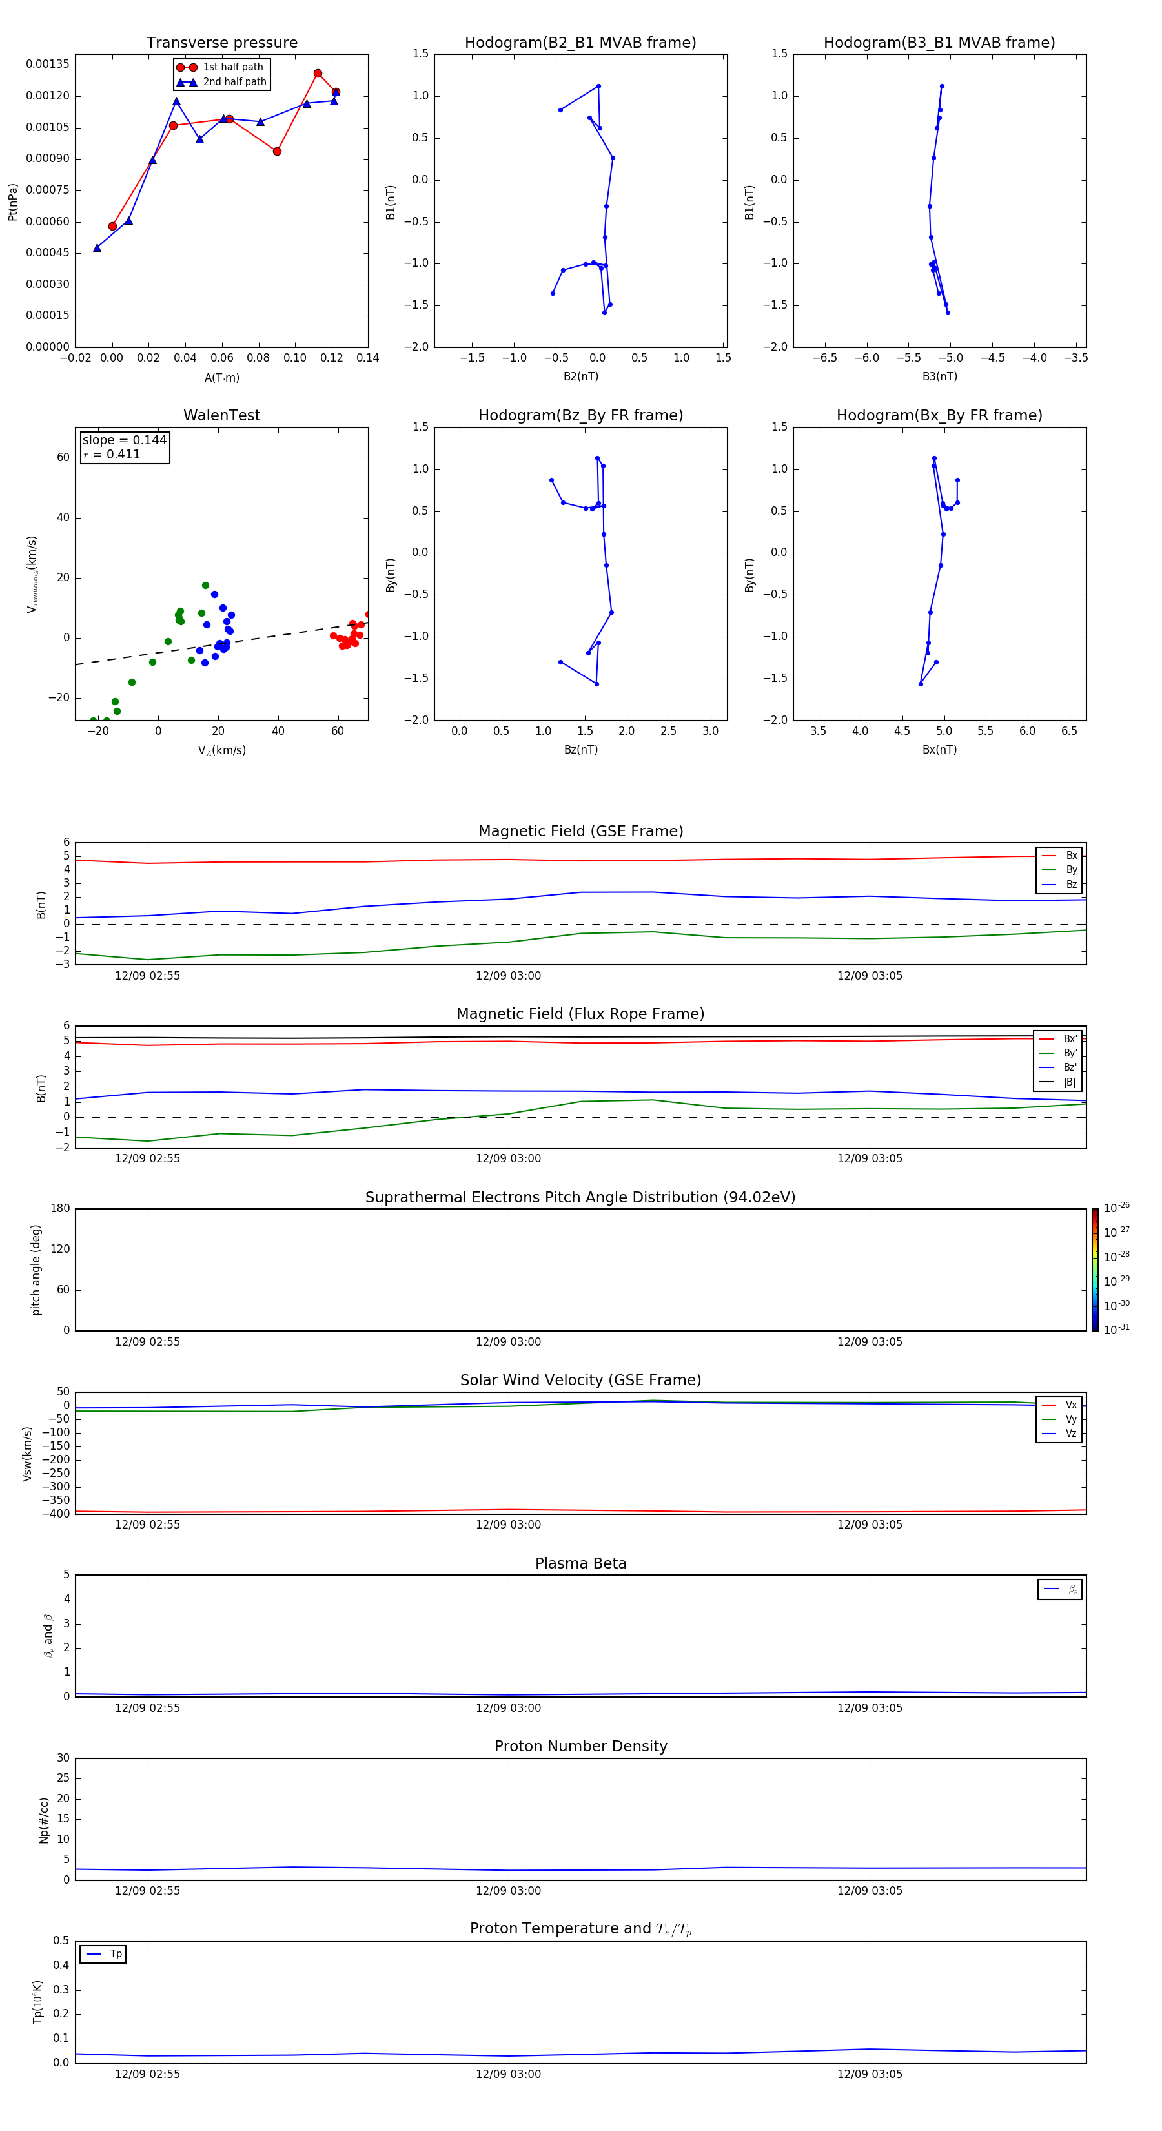Screen dimensions: 1162x2131
Task: Click the pitch angle colorbar
Action: point(1095,1270)
